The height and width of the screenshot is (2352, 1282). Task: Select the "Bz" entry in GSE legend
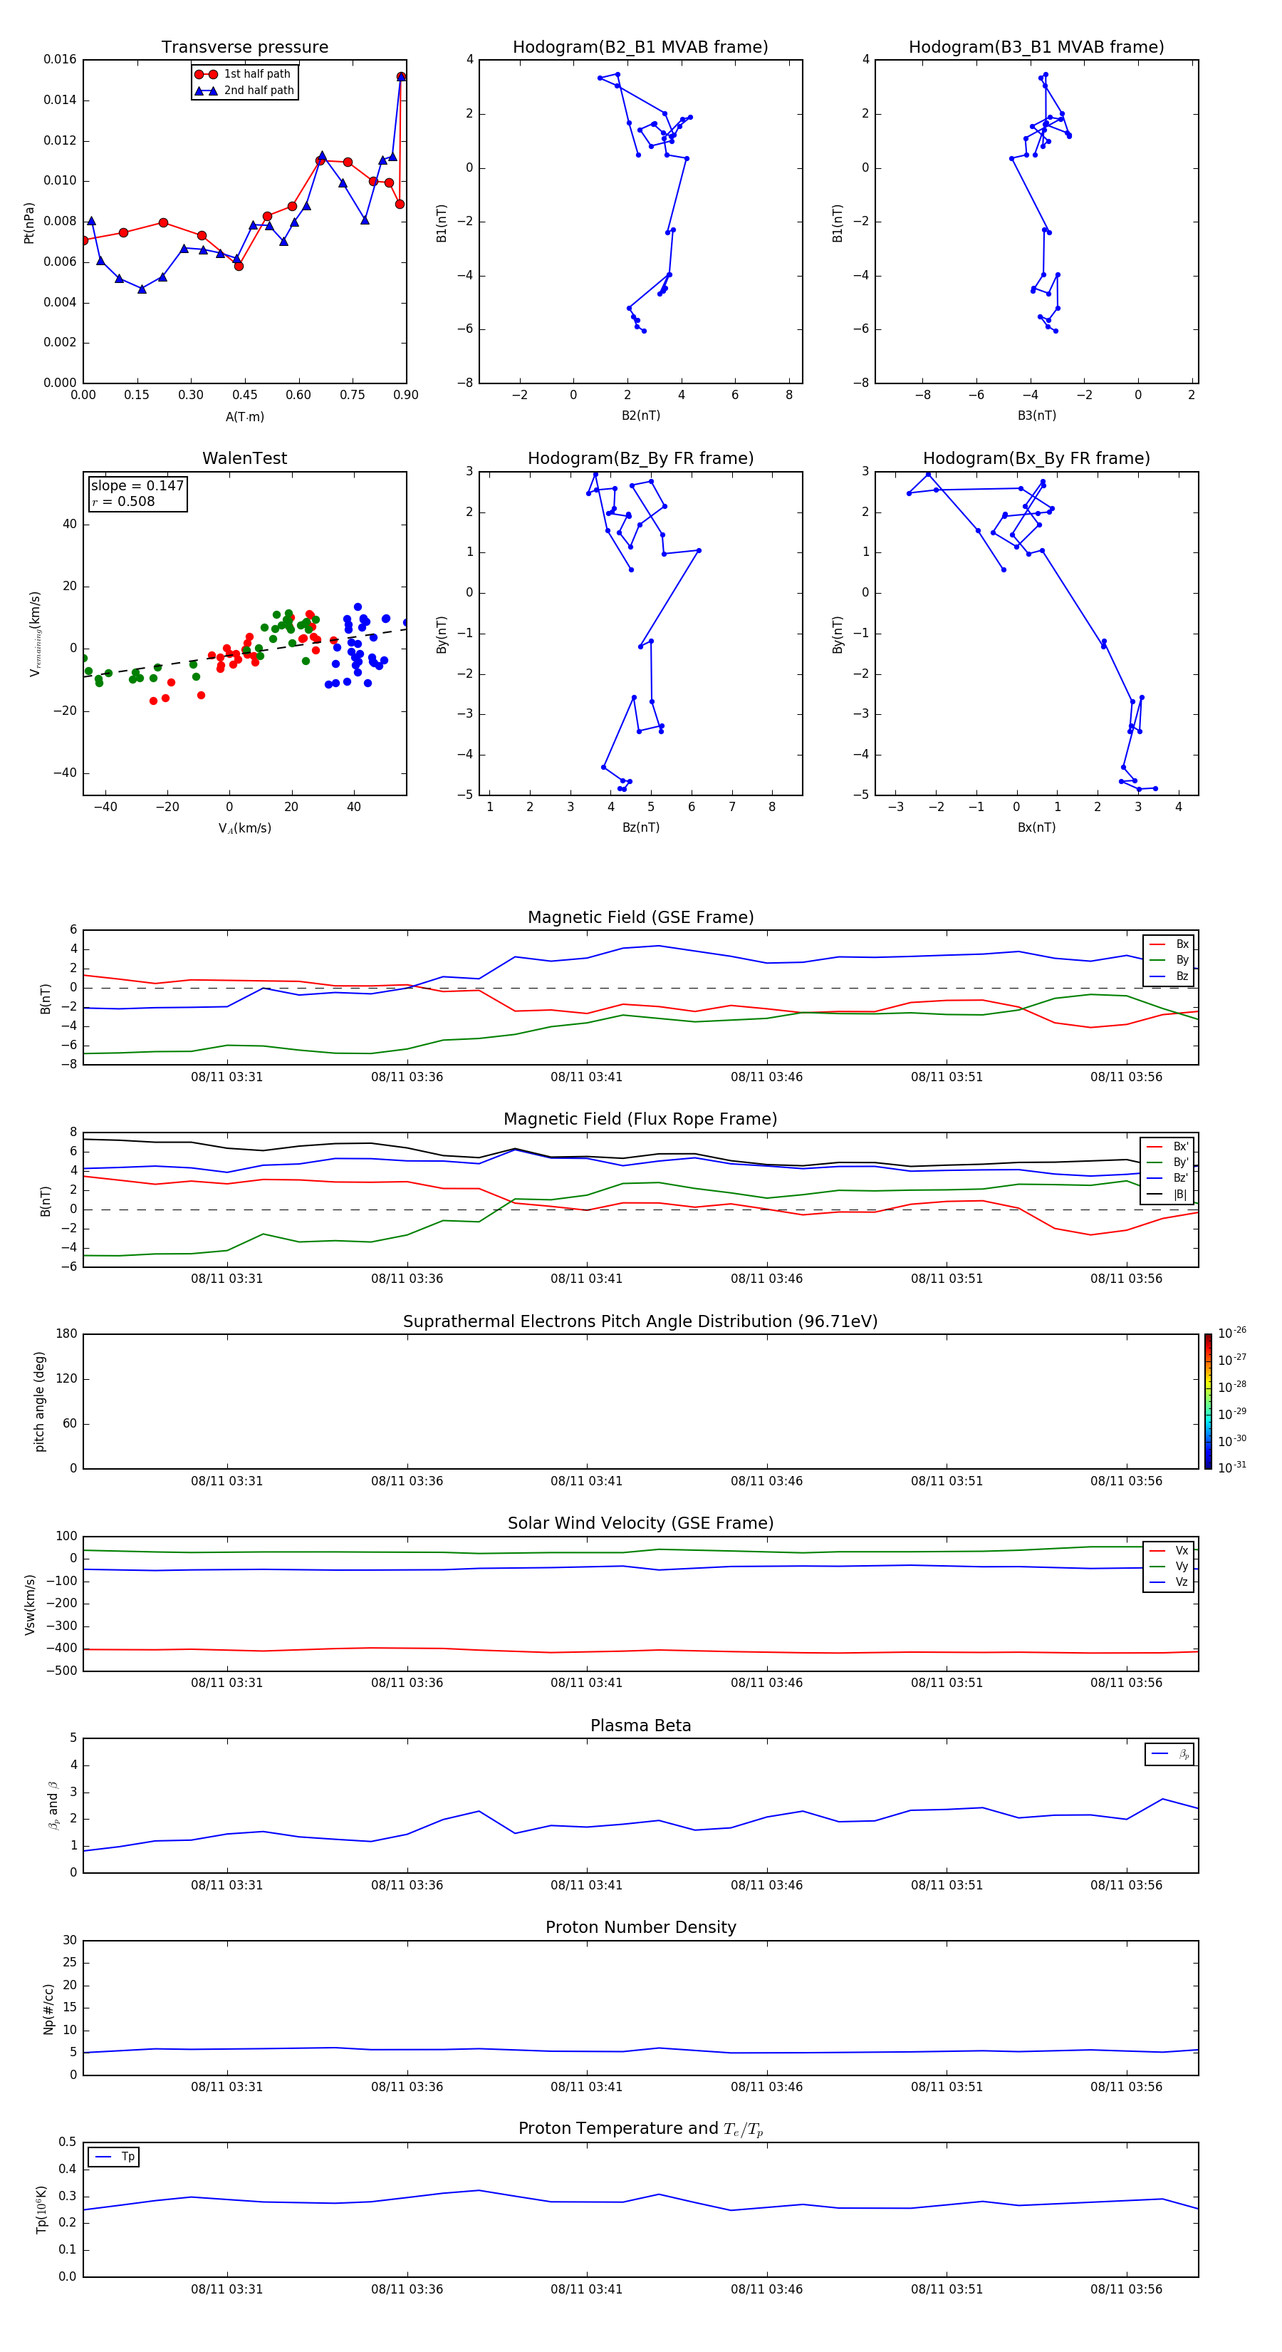click(1169, 977)
